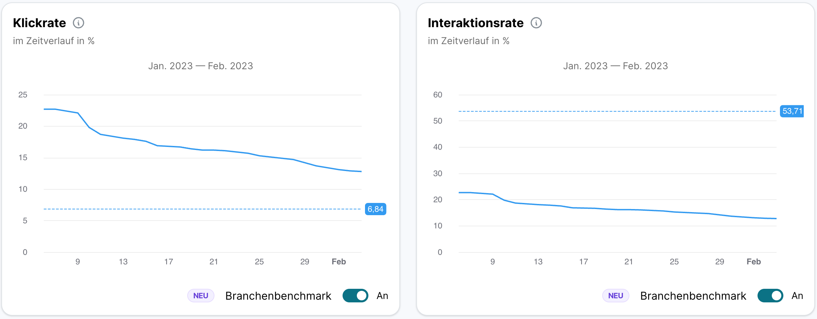Image resolution: width=817 pixels, height=319 pixels.
Task: Click the Branchenbenchmark label text on the right card
Action: point(693,296)
